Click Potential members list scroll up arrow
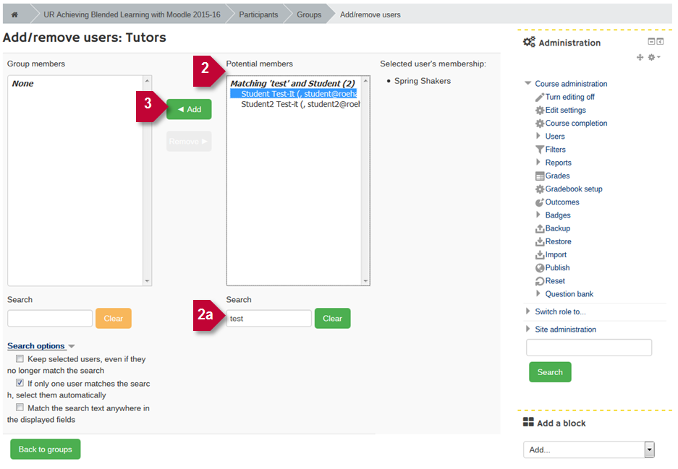The image size is (678, 469). pos(366,81)
